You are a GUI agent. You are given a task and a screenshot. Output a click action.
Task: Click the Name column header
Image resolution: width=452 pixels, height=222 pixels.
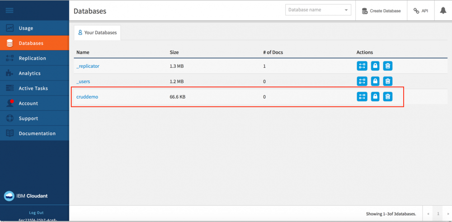[83, 52]
